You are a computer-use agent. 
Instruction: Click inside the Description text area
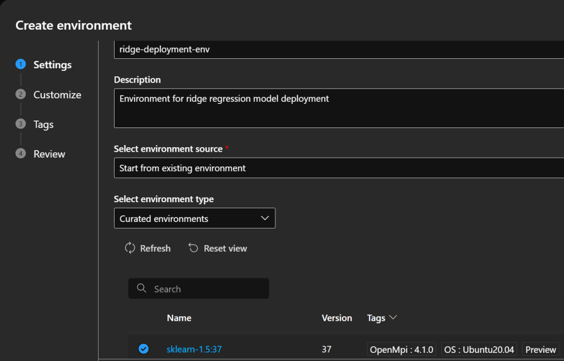click(x=339, y=109)
